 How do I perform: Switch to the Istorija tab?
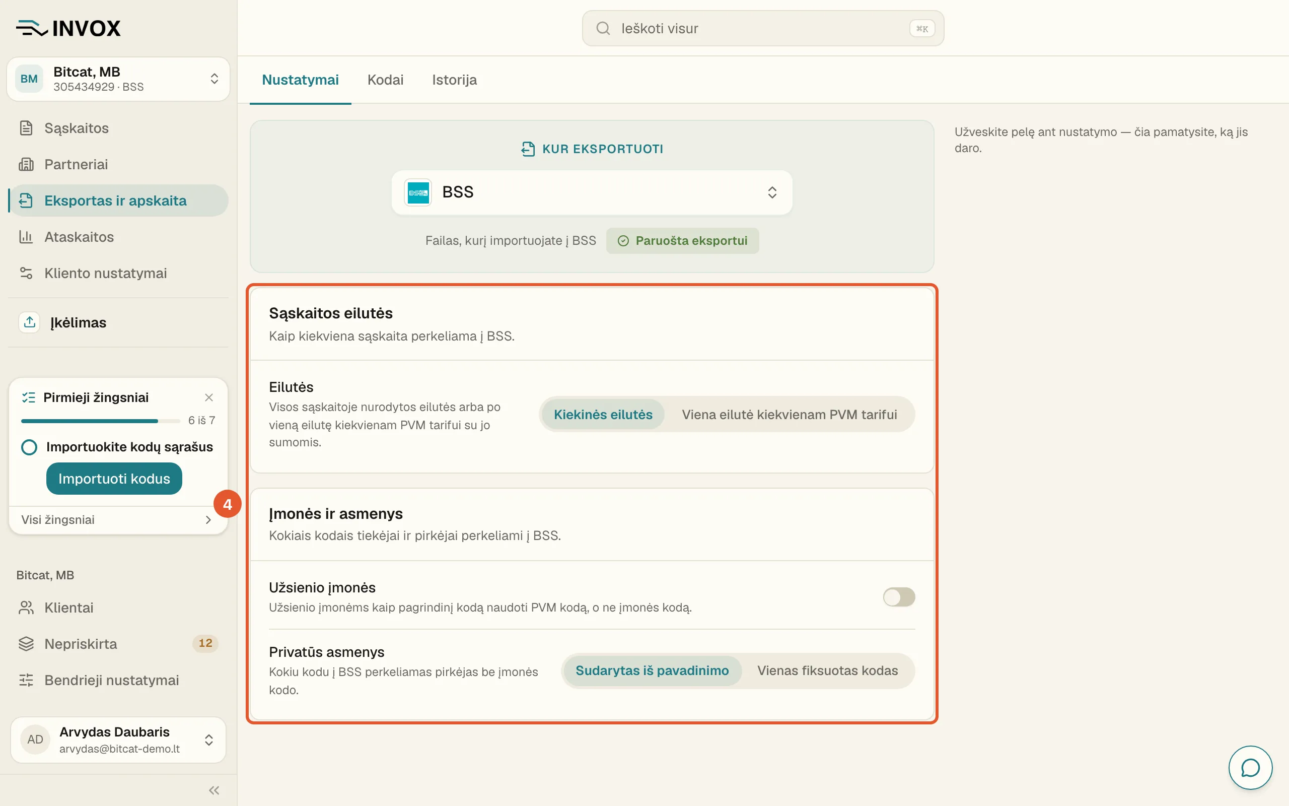(454, 80)
